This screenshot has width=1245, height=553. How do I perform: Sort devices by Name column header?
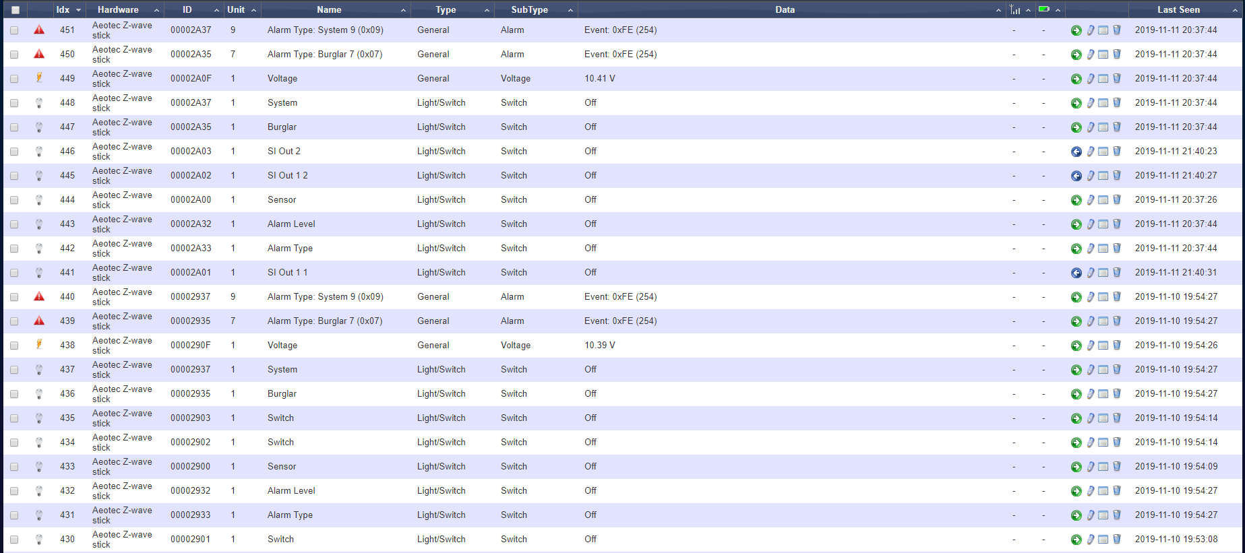coord(329,9)
